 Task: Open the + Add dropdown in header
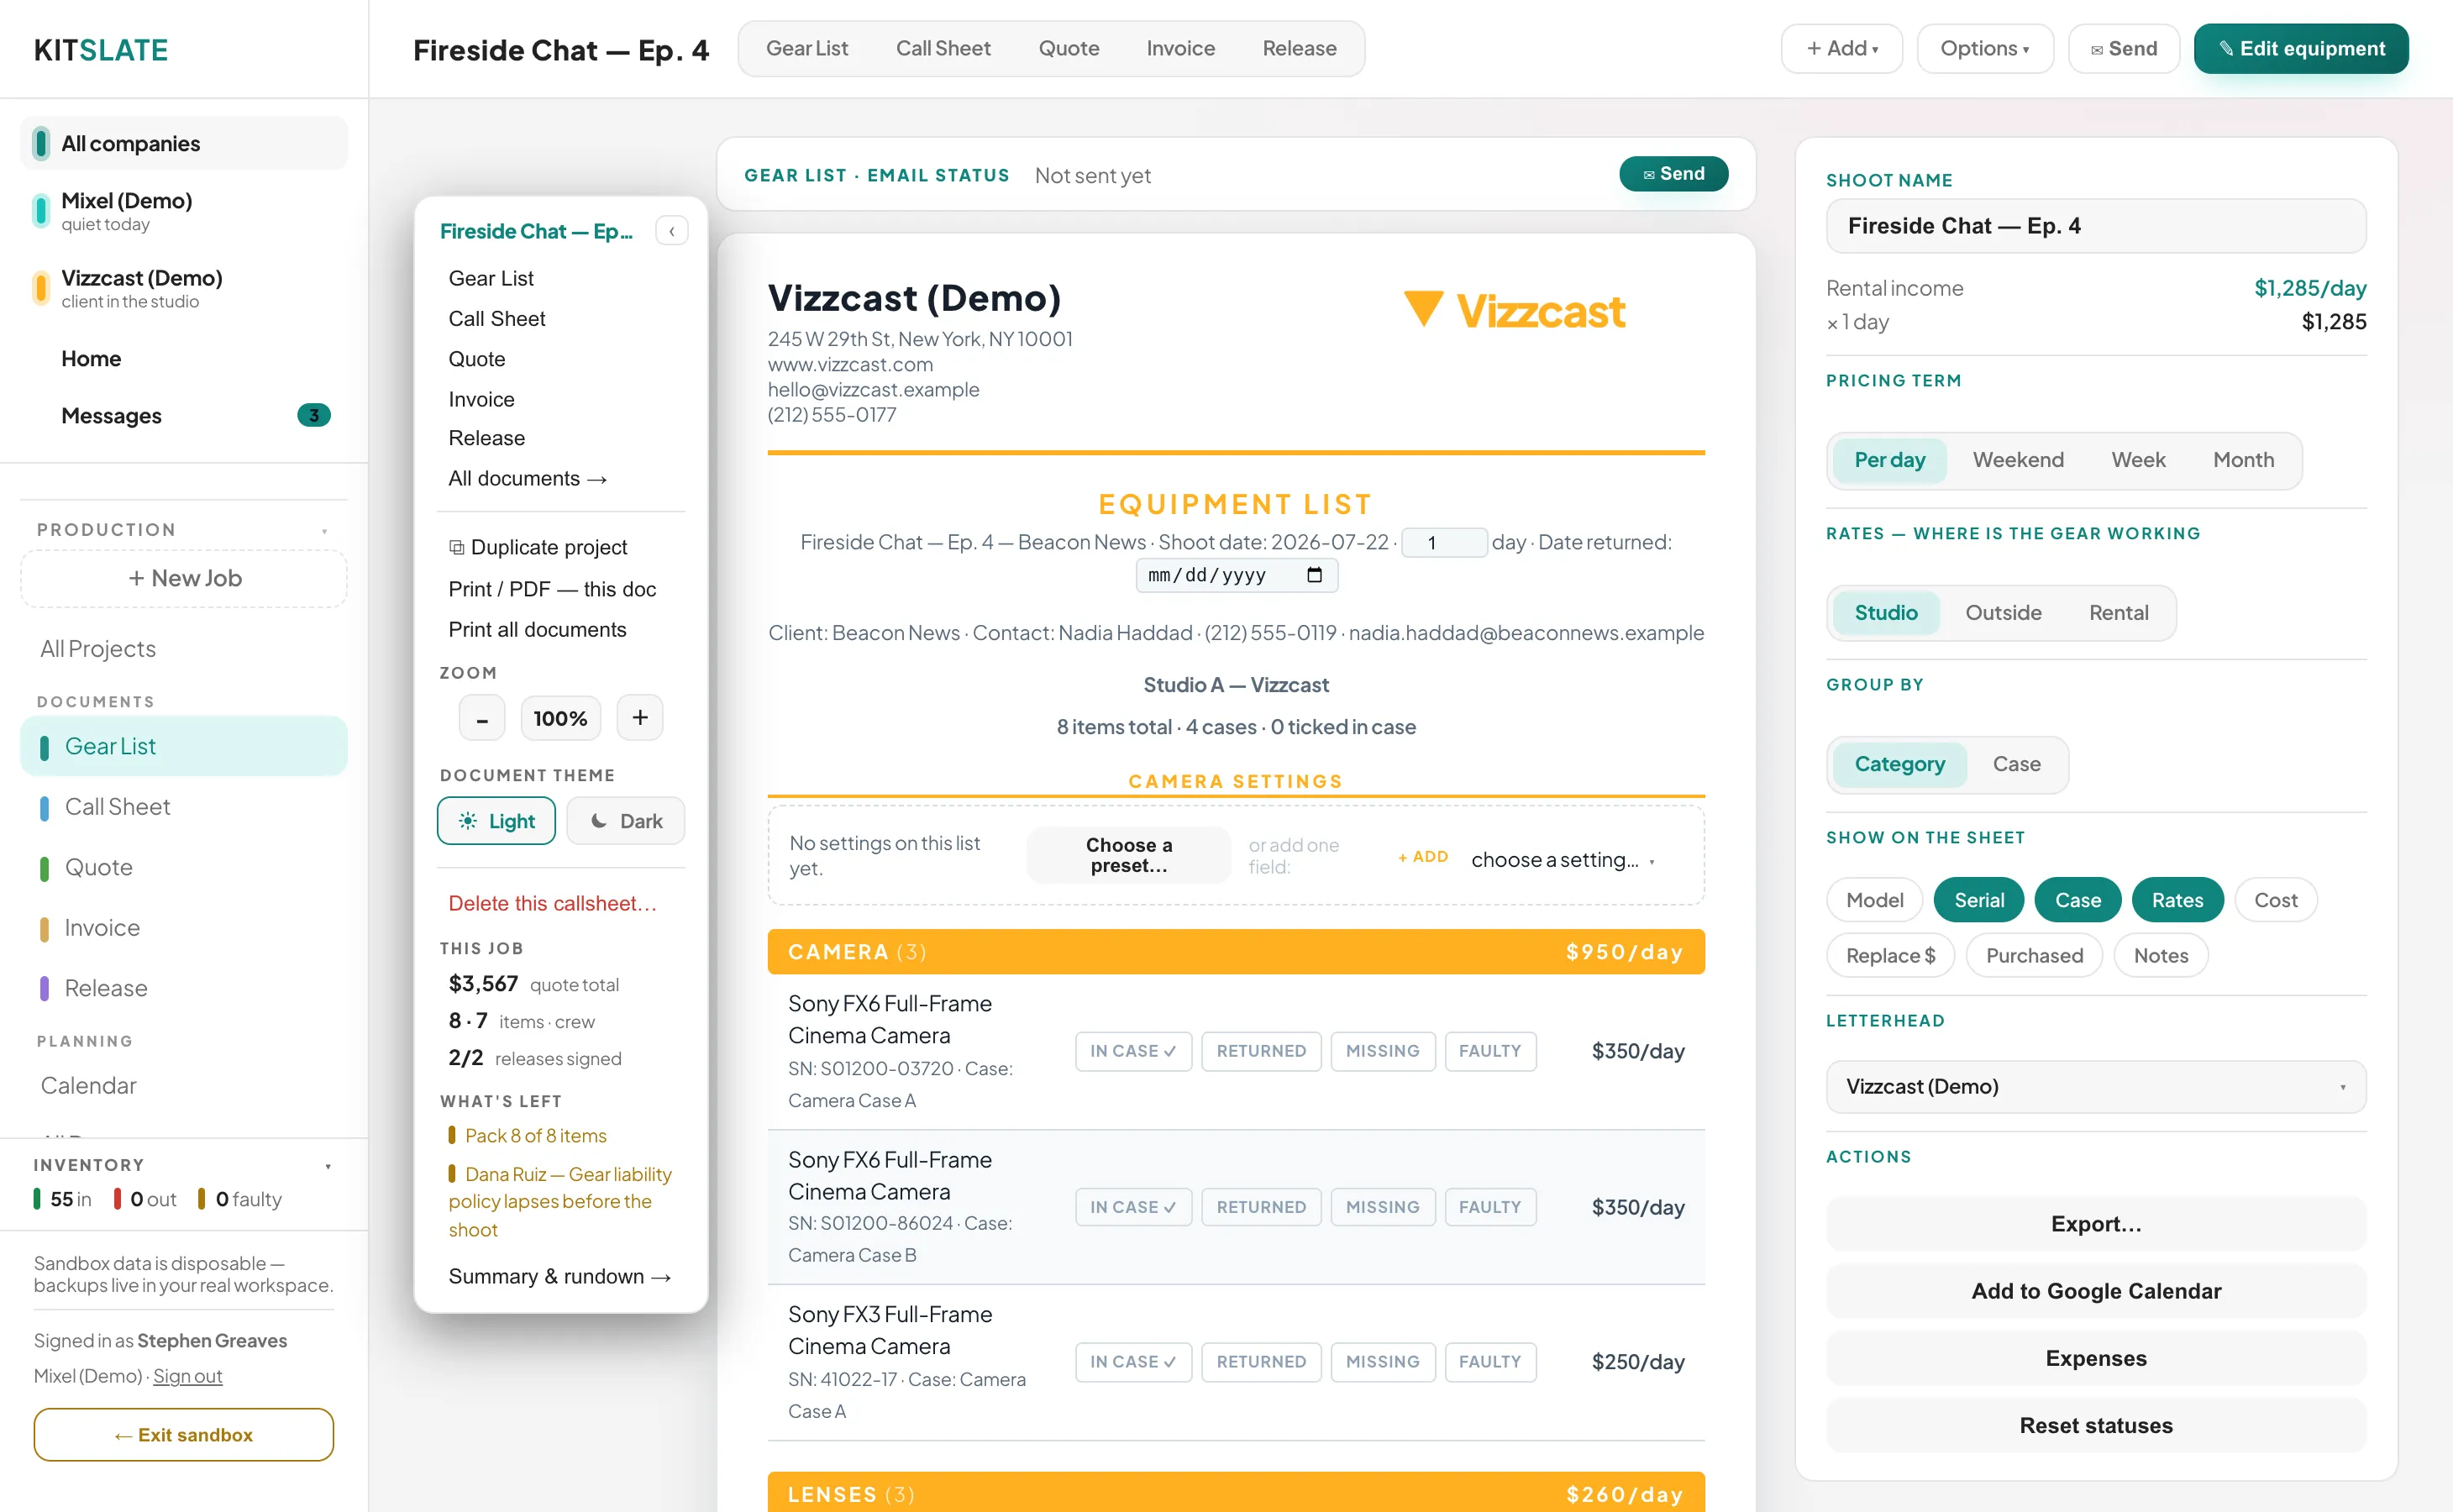pos(1841,48)
